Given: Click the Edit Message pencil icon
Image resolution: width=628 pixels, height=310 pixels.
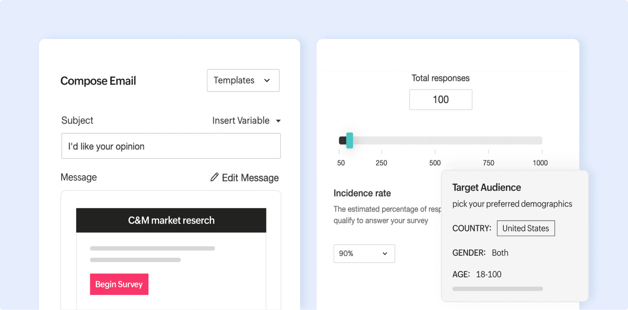Looking at the screenshot, I should point(214,177).
